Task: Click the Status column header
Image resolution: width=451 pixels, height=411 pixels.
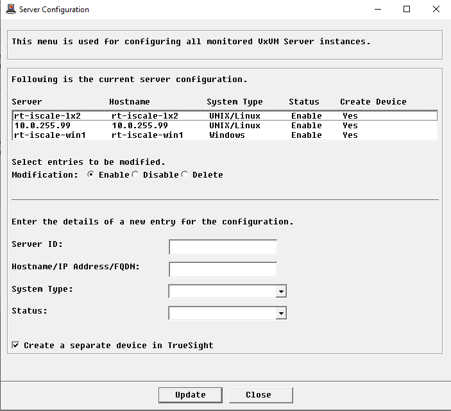Action: (x=304, y=101)
